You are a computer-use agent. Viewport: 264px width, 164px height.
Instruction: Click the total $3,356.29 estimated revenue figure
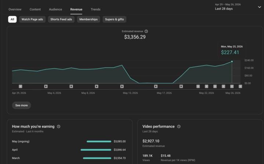135,37
